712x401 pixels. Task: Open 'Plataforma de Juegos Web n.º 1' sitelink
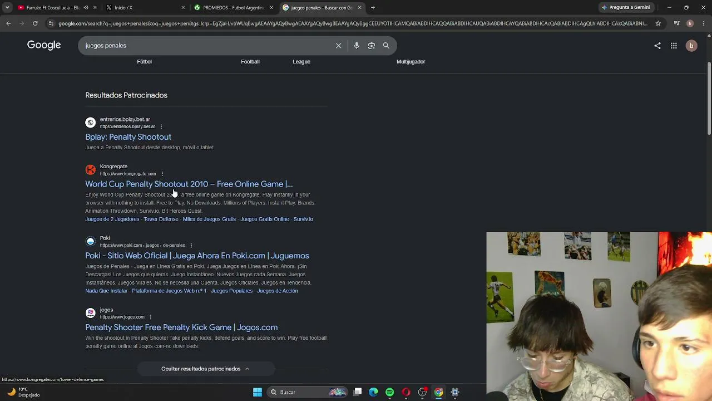[x=169, y=291]
